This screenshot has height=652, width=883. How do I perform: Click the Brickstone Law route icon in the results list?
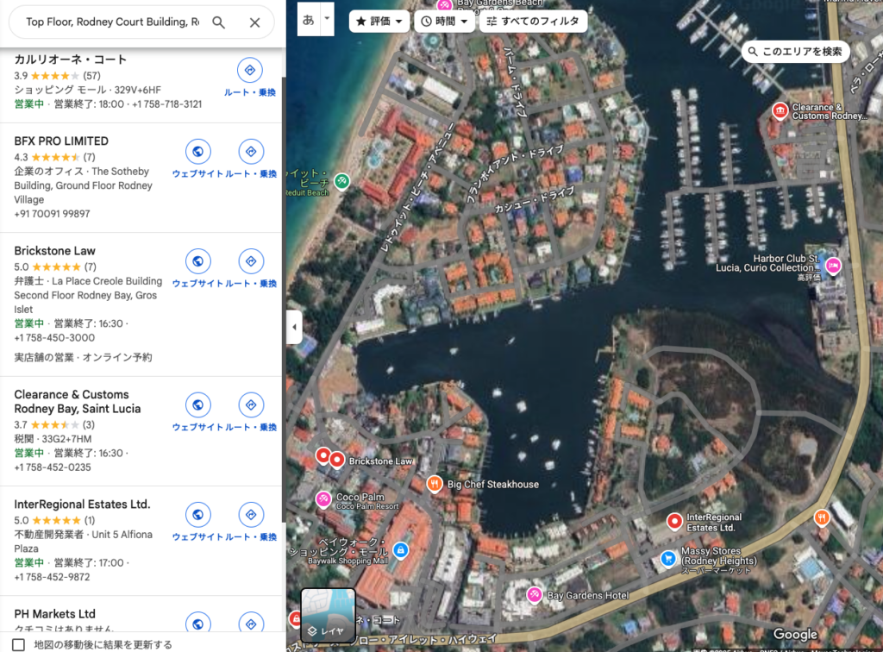coord(251,261)
